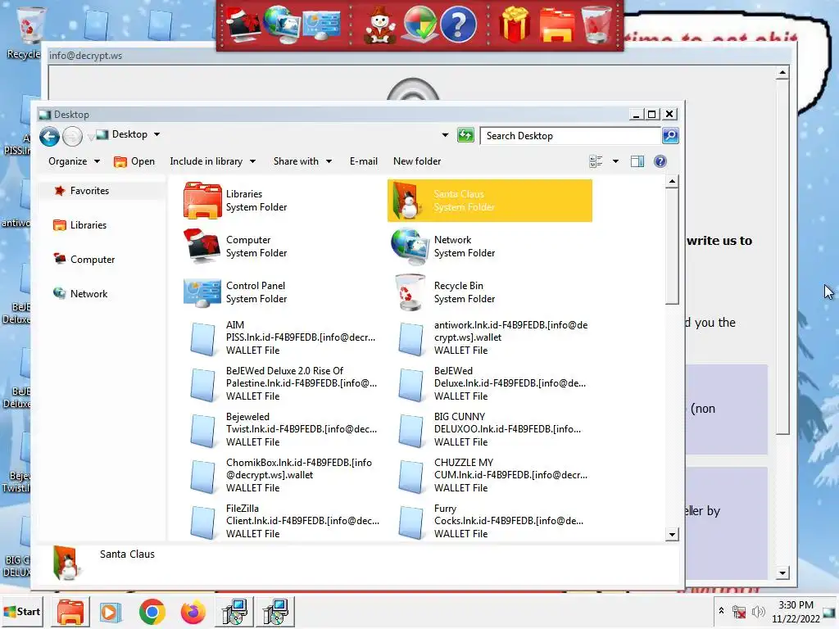Expand the Desktop breadcrumb arrow
The height and width of the screenshot is (629, 839).
click(x=156, y=135)
